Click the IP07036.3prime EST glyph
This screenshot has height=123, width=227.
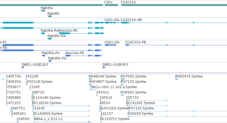pos(122,79)
